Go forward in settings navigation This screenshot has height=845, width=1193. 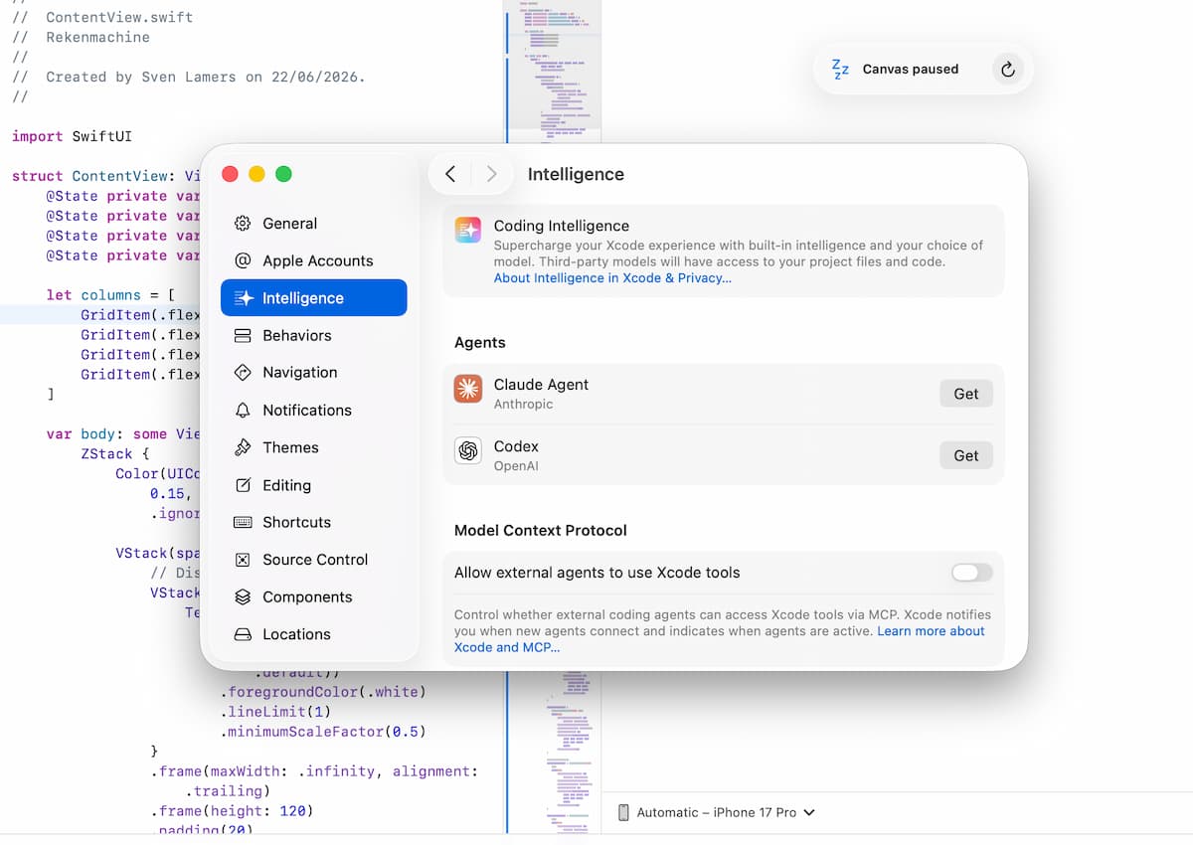(491, 174)
